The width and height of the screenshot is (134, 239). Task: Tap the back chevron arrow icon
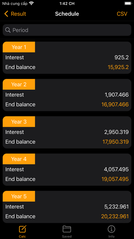click(6, 14)
